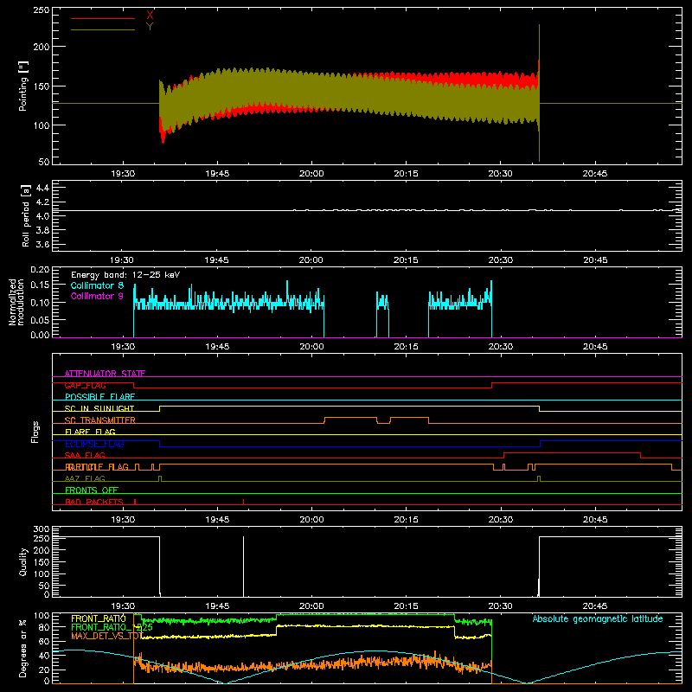This screenshot has height=692, width=692.
Task: Click the Flags axis title
Action: (35, 432)
